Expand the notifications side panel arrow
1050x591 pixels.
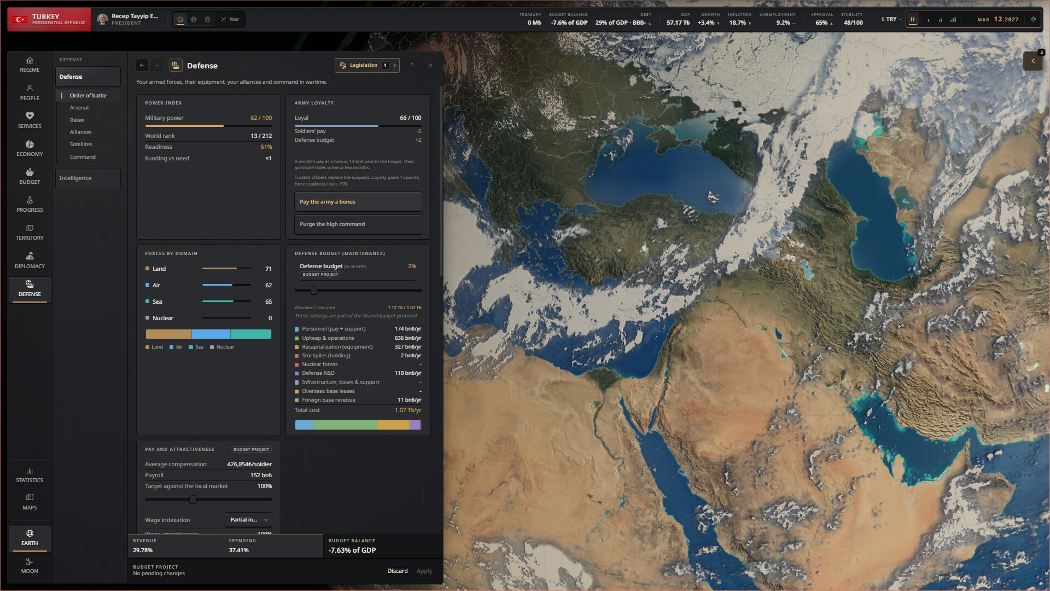[x=1033, y=61]
